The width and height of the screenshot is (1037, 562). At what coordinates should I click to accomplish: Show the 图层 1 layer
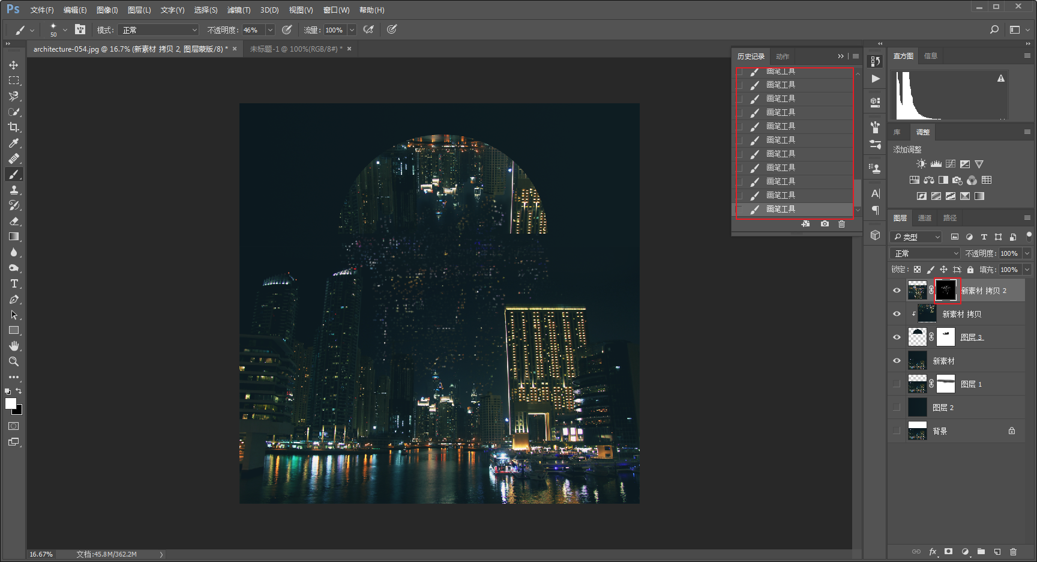(897, 384)
